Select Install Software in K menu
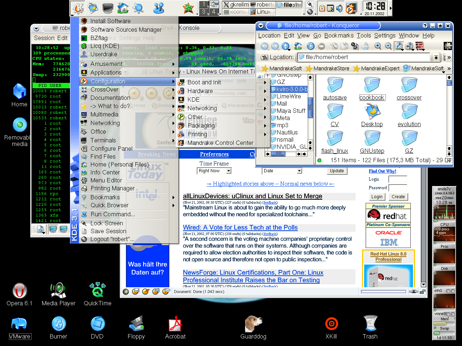 click(x=129, y=21)
